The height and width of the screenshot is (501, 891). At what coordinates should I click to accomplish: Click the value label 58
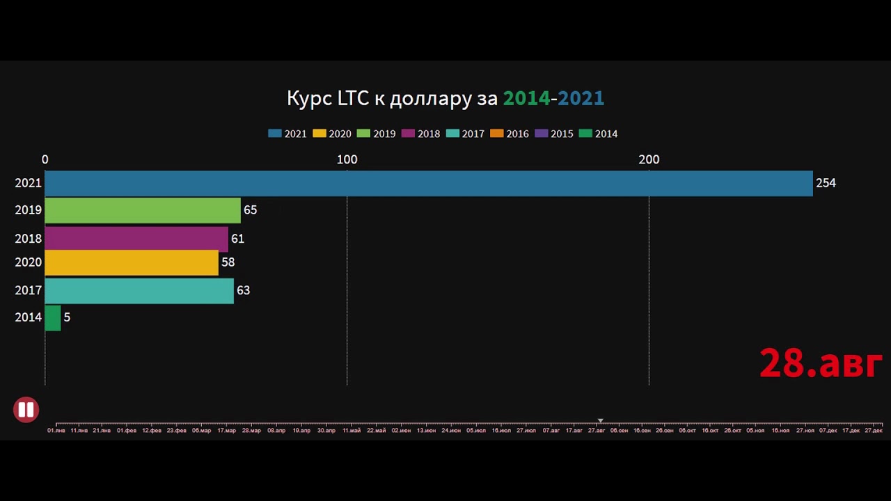[x=228, y=262]
